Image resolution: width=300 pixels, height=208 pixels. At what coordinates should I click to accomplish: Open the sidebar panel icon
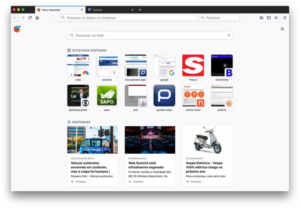coord(269,18)
